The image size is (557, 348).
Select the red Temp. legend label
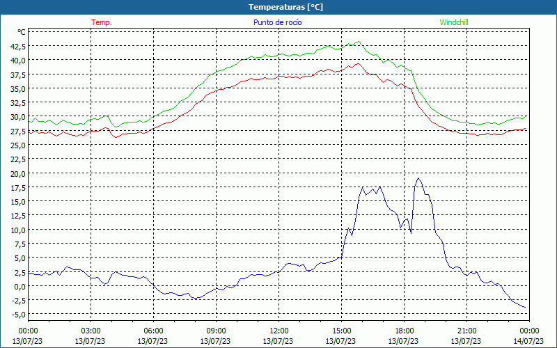(x=102, y=22)
